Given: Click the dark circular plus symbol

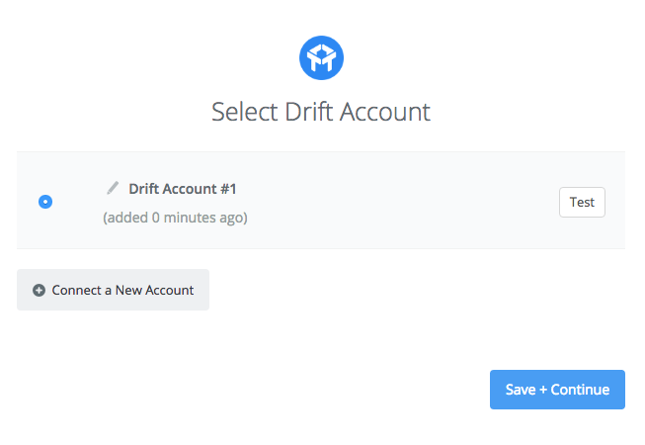Looking at the screenshot, I should tap(39, 290).
